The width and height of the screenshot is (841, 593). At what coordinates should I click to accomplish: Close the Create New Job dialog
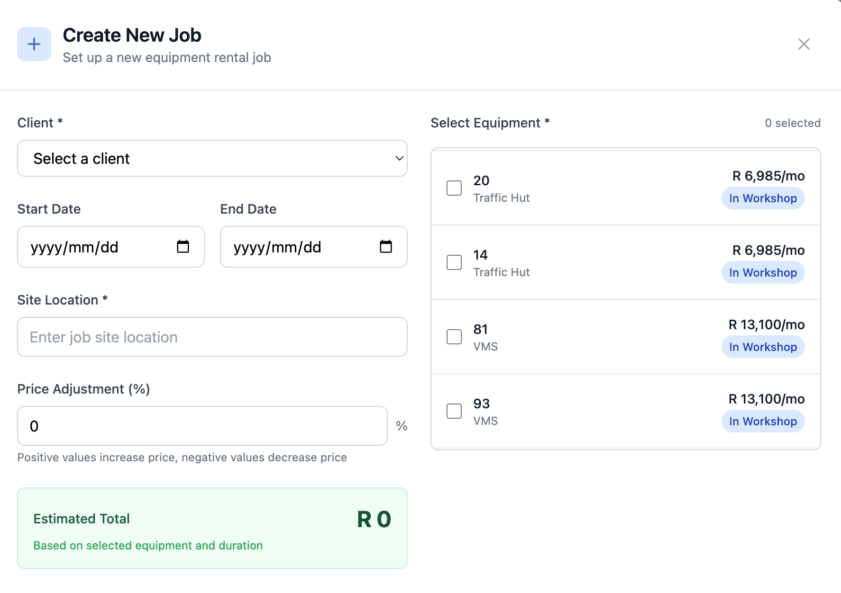pyautogui.click(x=804, y=44)
